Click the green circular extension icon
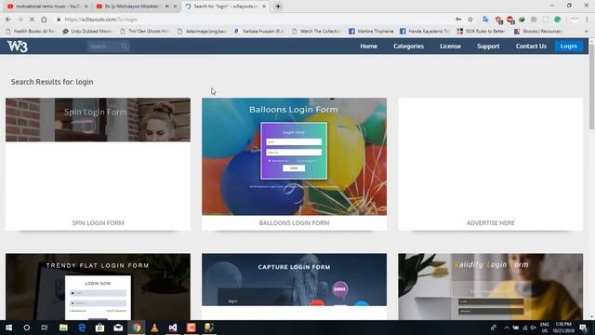This screenshot has height=335, width=595. [x=558, y=20]
